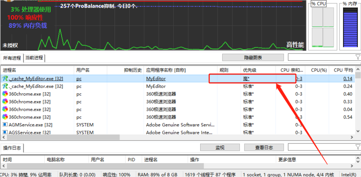Click the 隐藏图表 button
Viewport: 361px width, 177px height.
coord(253,57)
